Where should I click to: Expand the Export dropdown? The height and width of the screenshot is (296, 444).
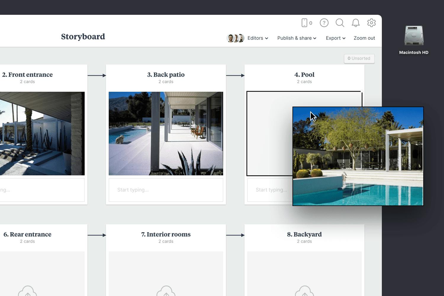(x=335, y=38)
